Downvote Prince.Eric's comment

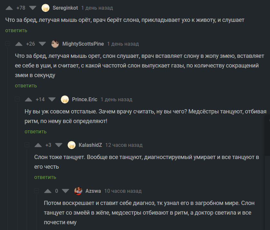pos(52,99)
